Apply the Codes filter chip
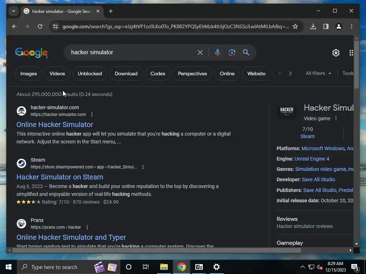This screenshot has width=366, height=274. [x=158, y=73]
